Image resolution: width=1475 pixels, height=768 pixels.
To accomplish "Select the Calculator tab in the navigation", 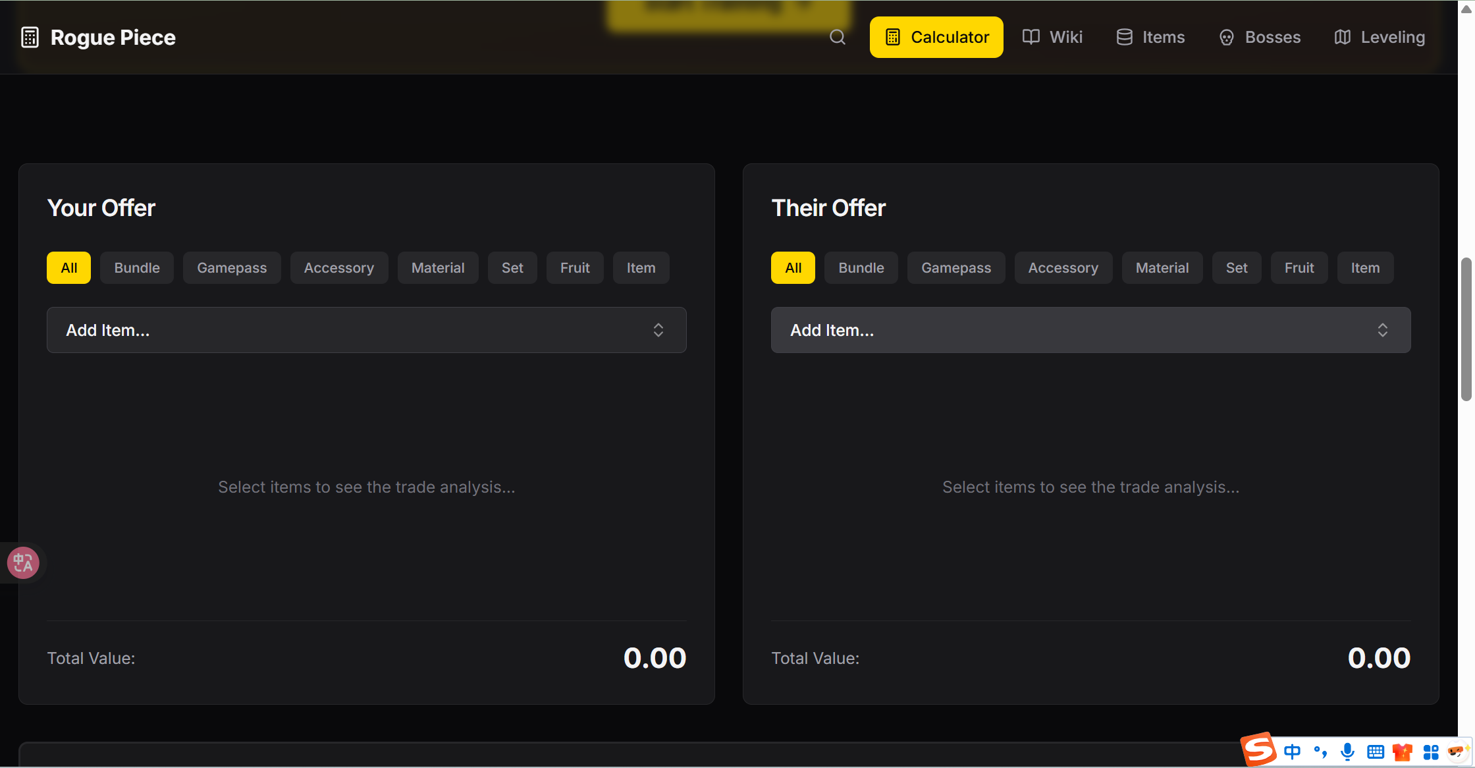I will click(936, 37).
